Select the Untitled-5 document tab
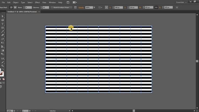Viewport: 199px width, 112px height. click(22, 12)
